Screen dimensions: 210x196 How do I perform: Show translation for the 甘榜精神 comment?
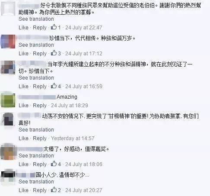[36, 130]
